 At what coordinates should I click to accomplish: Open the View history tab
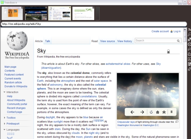[x=124, y=41]
